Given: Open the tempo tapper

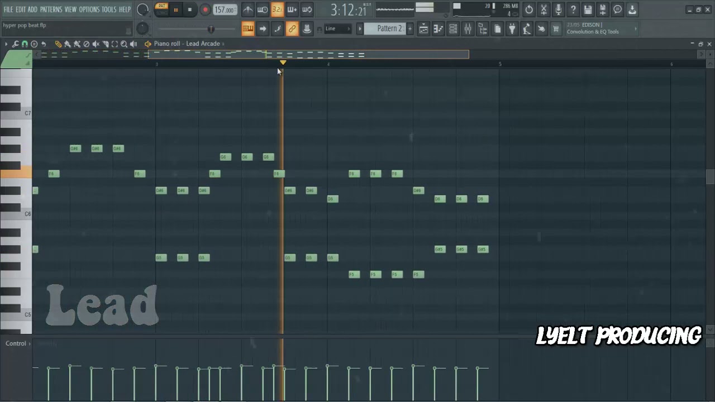Looking at the screenshot, I should (x=527, y=29).
